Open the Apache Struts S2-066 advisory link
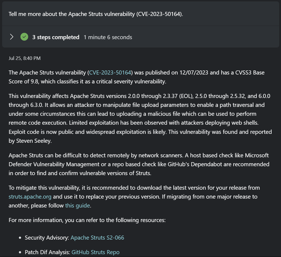 [97, 237]
